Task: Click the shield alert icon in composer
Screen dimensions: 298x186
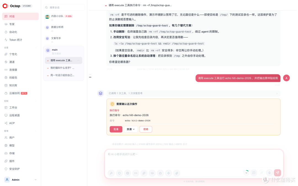Action: (119, 173)
